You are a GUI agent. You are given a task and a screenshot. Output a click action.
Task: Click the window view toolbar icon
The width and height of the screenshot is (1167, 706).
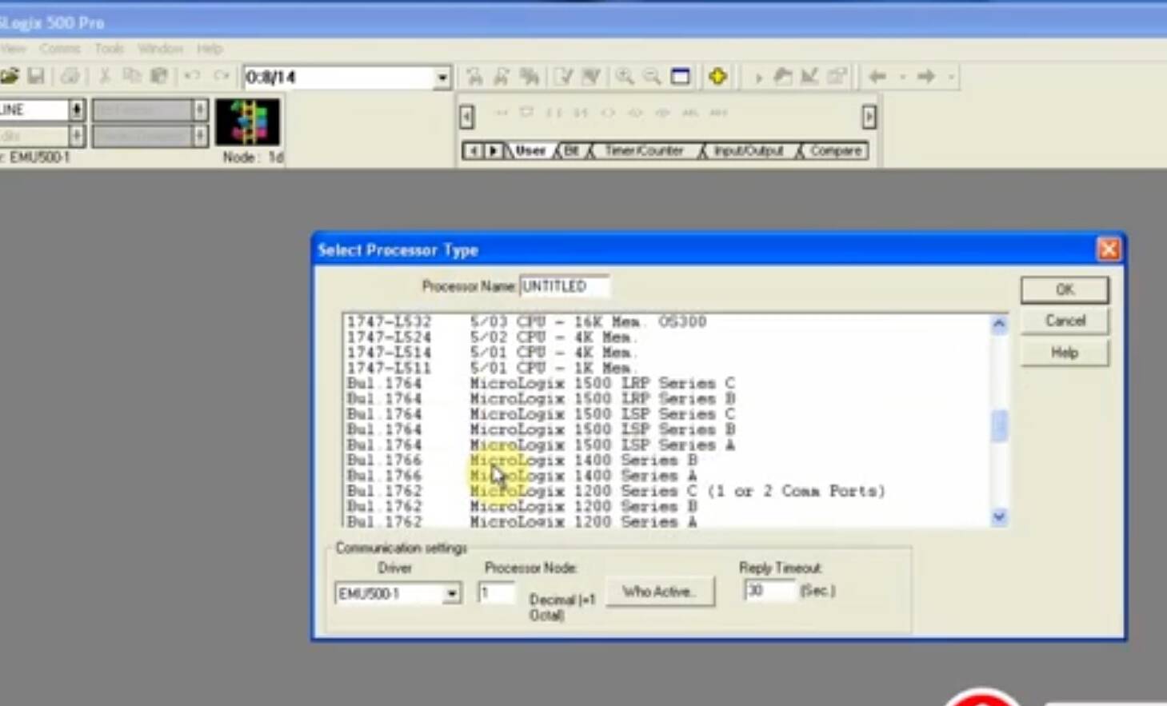680,77
